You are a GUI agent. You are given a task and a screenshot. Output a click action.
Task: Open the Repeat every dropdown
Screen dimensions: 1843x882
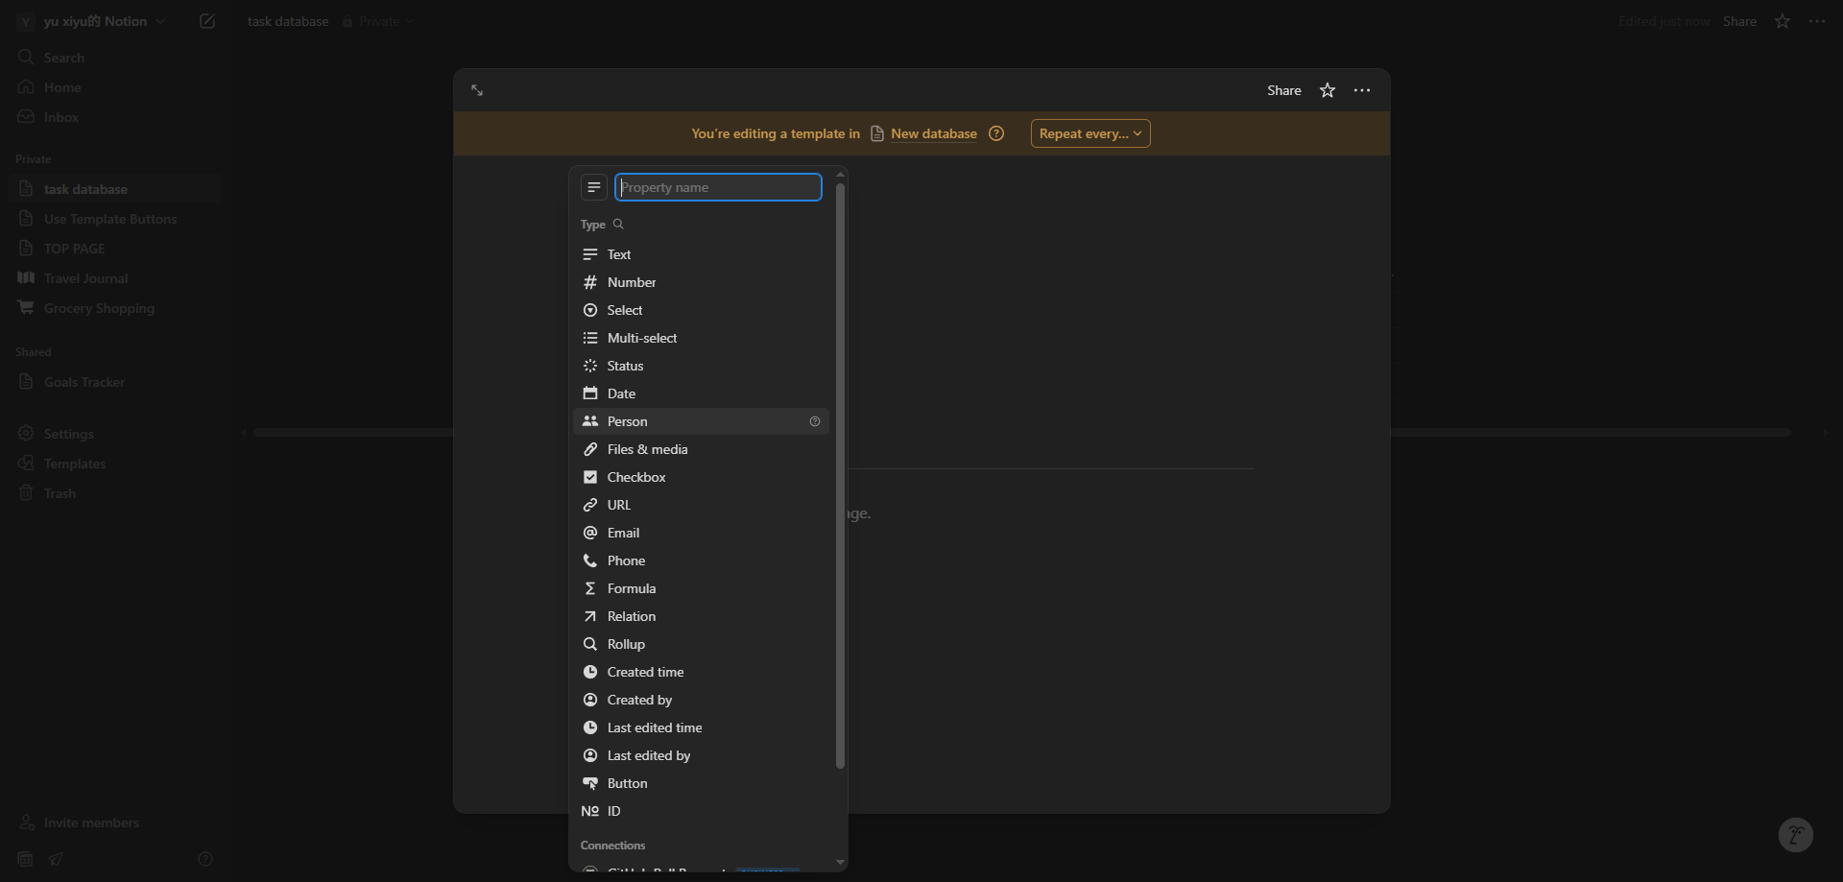pos(1090,133)
